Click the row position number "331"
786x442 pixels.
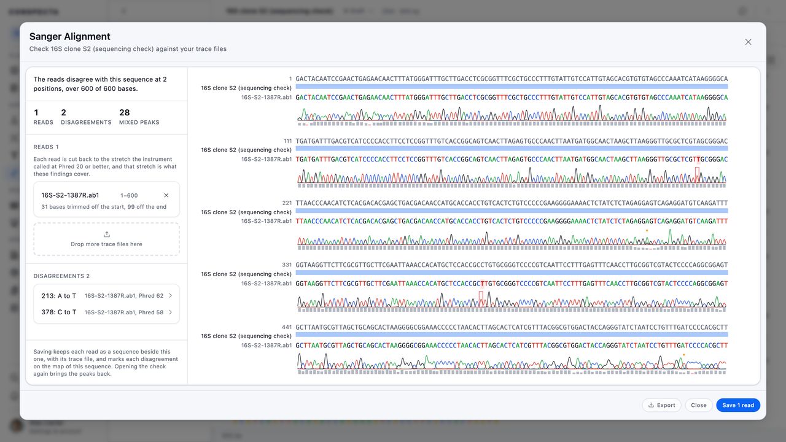pyautogui.click(x=287, y=265)
